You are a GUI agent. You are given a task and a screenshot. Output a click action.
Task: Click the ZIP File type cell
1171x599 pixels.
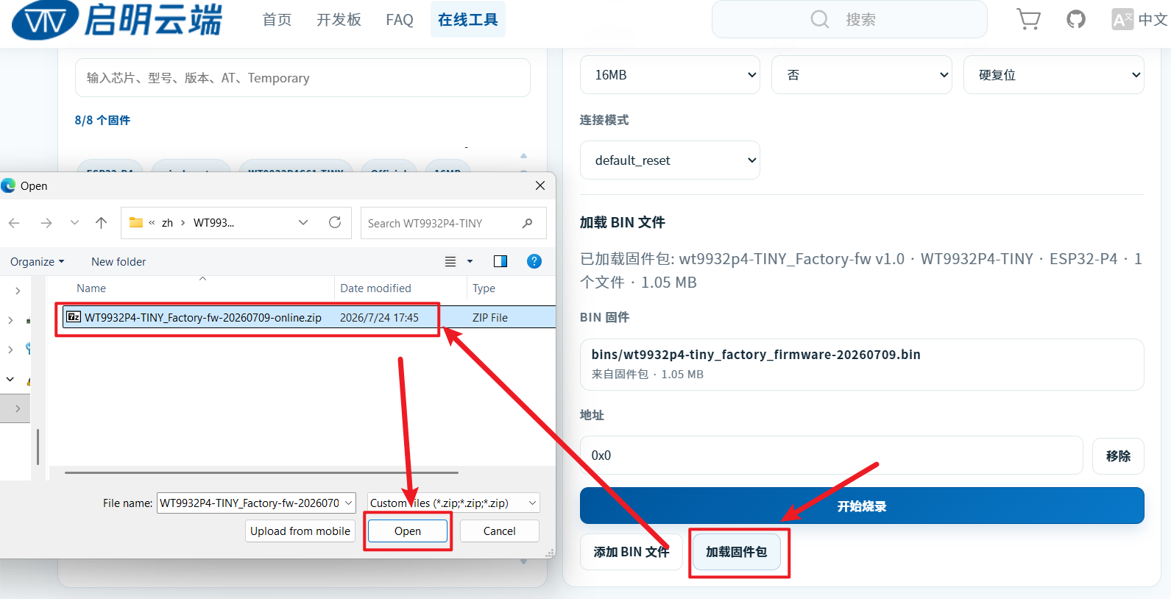490,318
